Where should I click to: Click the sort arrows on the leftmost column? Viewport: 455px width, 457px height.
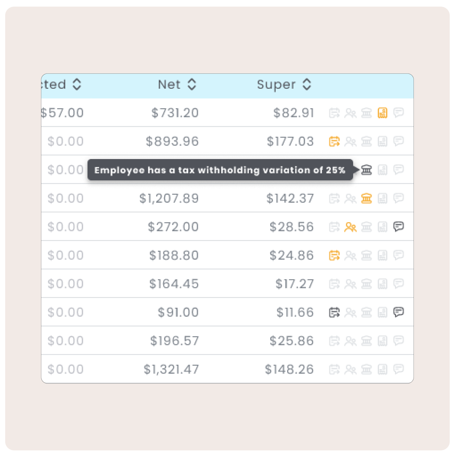click(77, 84)
